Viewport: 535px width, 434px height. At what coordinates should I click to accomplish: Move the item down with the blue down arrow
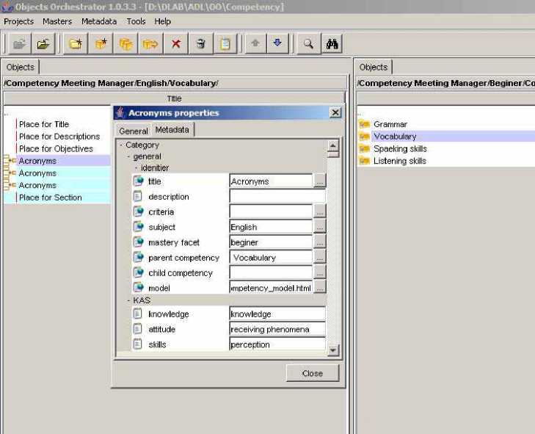(x=277, y=43)
